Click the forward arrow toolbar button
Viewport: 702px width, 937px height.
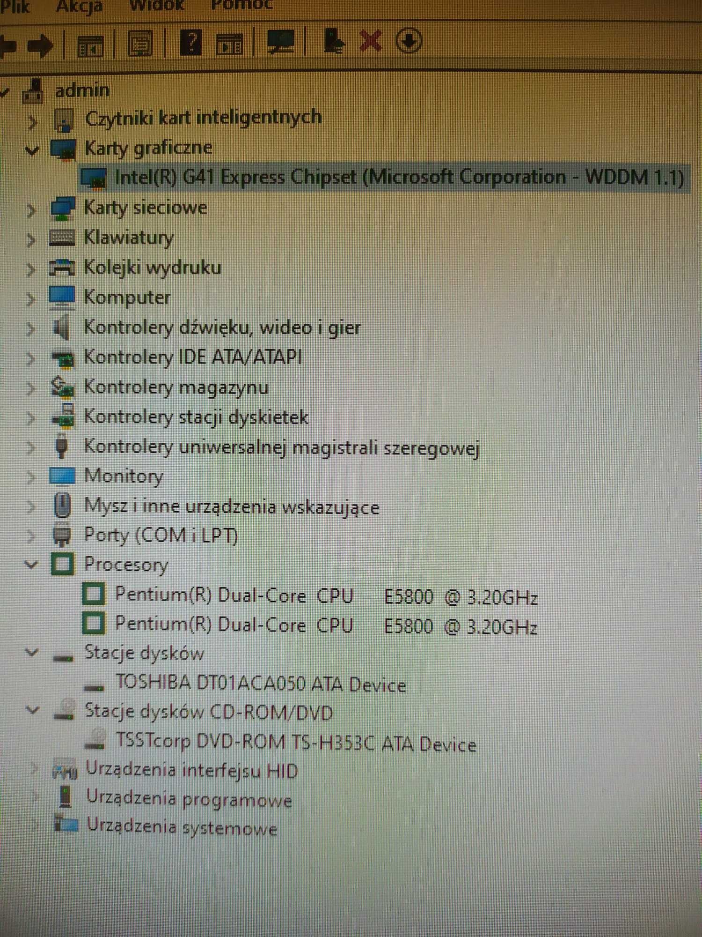(x=40, y=45)
